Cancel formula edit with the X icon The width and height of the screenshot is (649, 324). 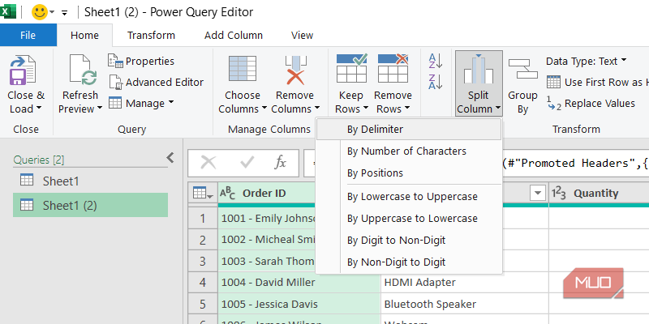click(208, 164)
